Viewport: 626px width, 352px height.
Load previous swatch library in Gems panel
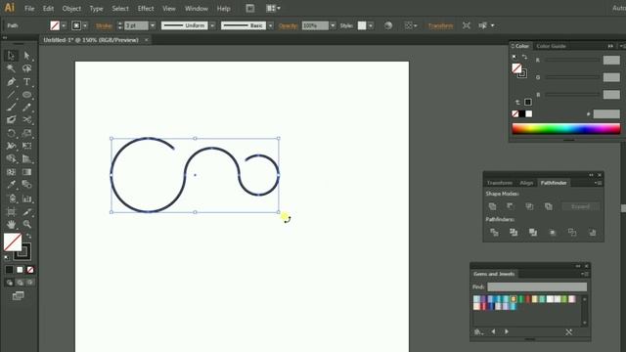pos(493,331)
